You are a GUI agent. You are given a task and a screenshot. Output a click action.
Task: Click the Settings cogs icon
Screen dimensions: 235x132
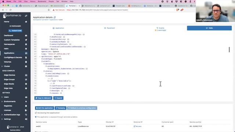(x=26, y=119)
